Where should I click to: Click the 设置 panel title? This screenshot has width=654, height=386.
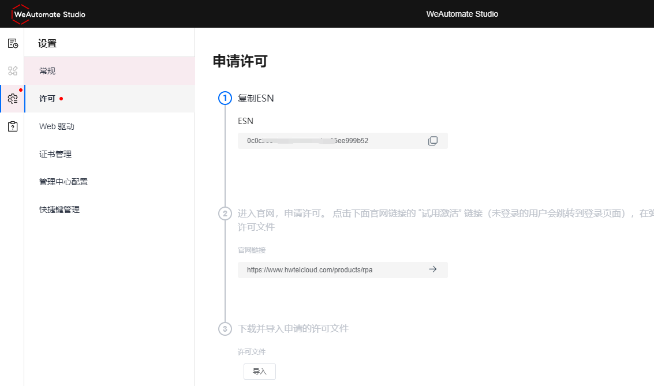click(x=47, y=43)
